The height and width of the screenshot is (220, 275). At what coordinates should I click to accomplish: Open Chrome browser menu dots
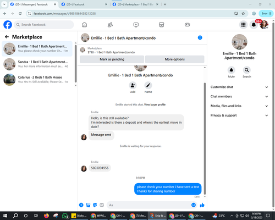tap(270, 13)
